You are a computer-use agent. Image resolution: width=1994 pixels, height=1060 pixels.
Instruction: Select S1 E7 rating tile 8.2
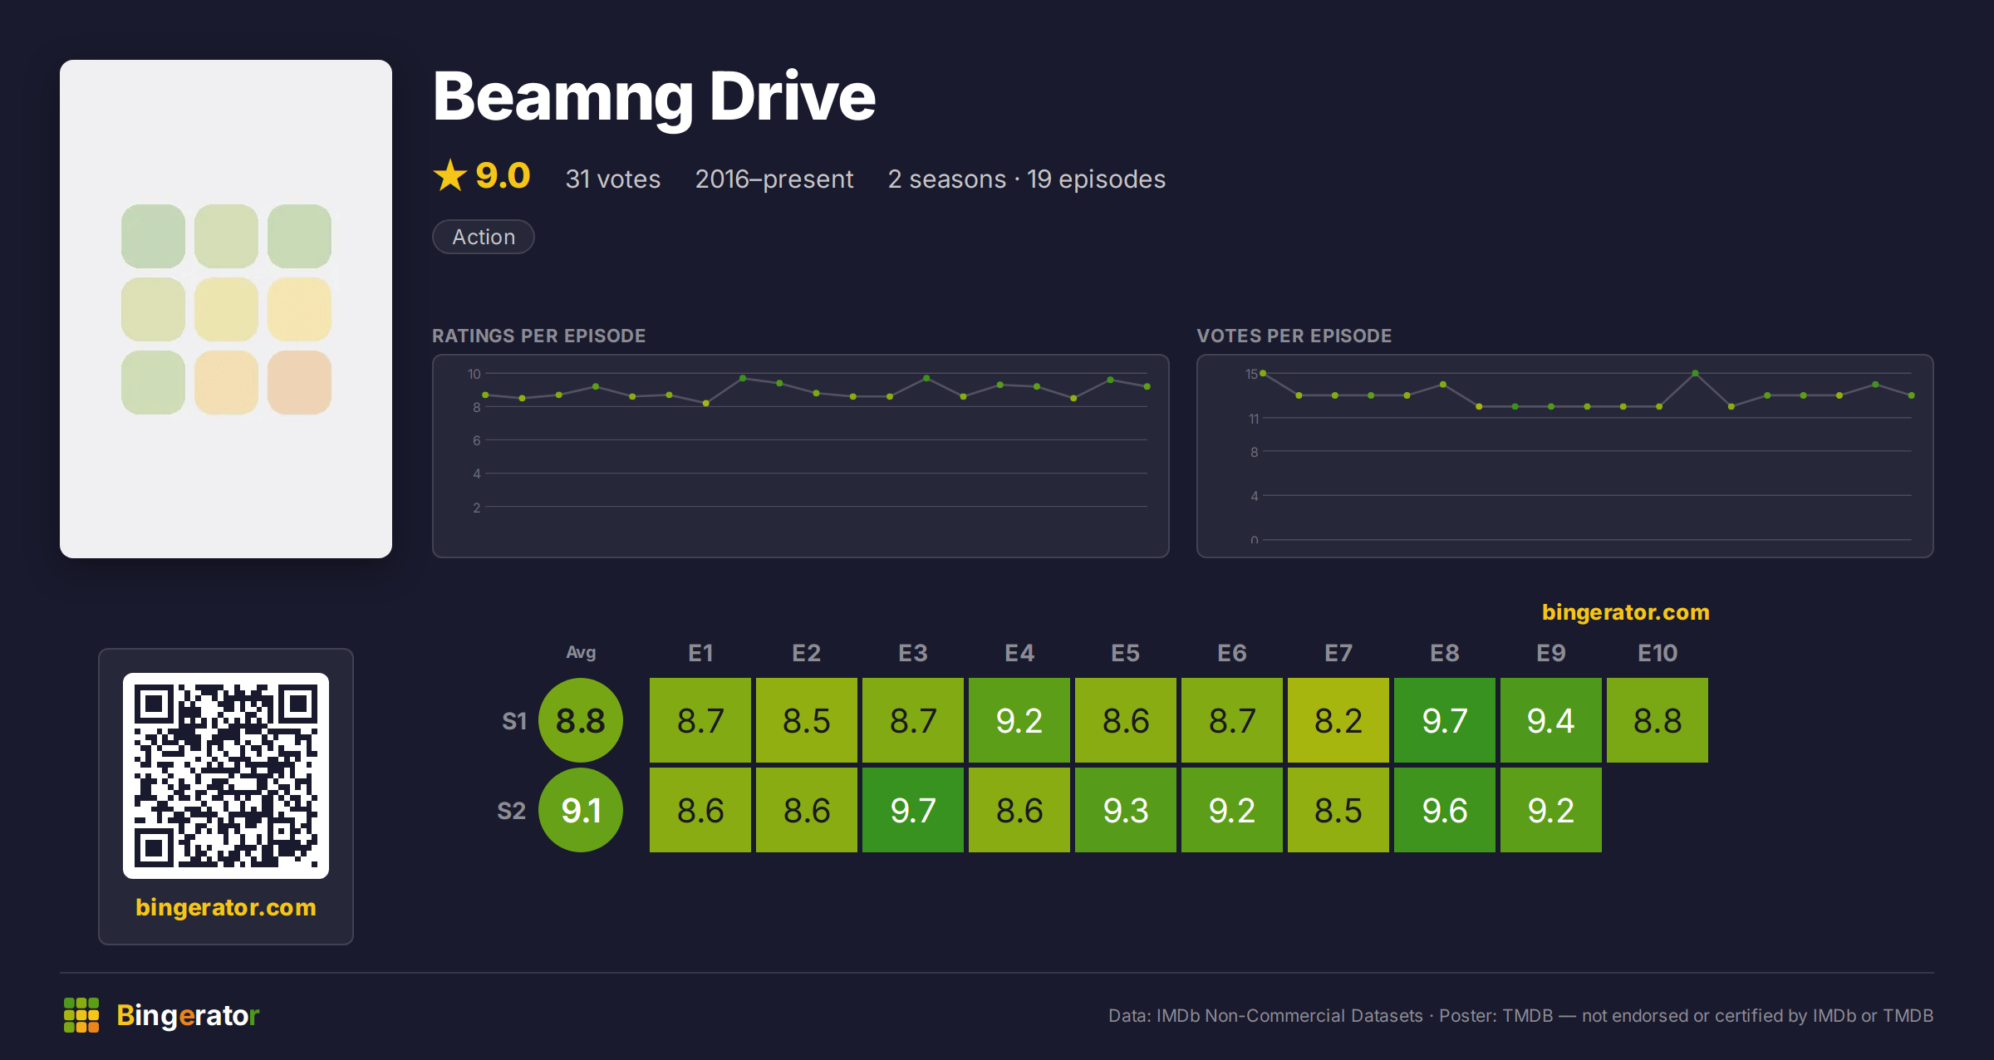pos(1338,720)
